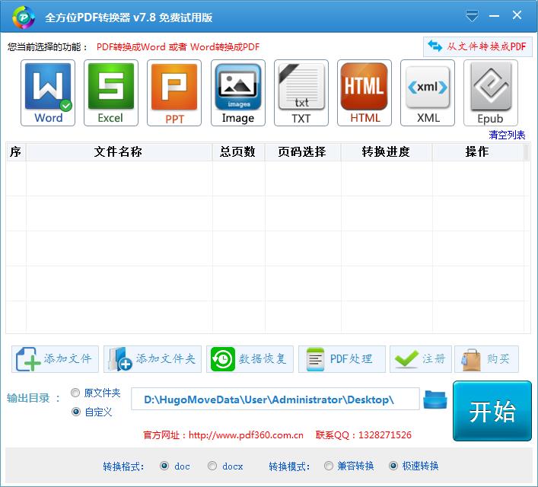Open the PDF处理 tool
The image size is (538, 487).
(x=341, y=359)
